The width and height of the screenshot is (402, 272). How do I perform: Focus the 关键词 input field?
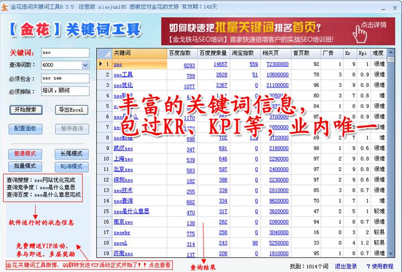click(65, 53)
